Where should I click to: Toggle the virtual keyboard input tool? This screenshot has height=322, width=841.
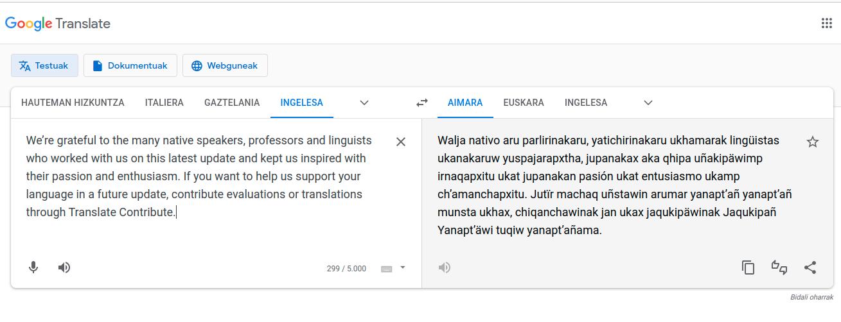(386, 269)
